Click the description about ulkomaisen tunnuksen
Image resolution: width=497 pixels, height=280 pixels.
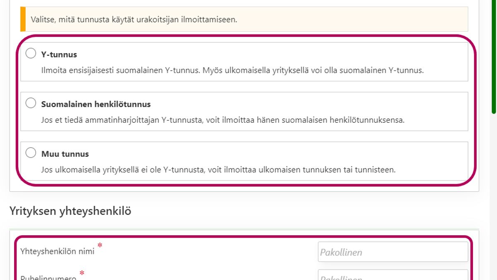coord(218,170)
